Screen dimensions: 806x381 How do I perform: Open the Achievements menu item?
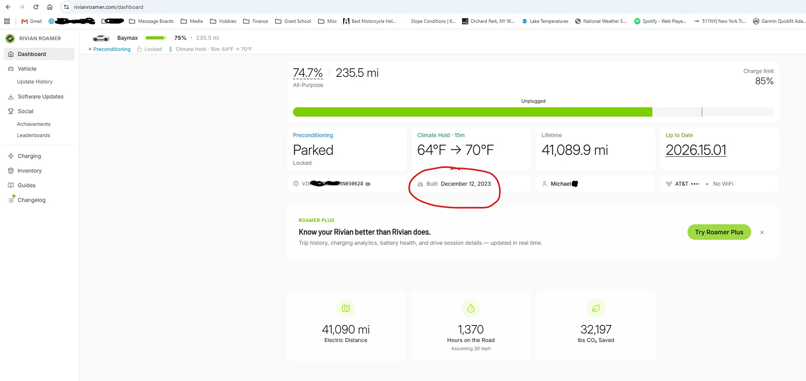[34, 124]
